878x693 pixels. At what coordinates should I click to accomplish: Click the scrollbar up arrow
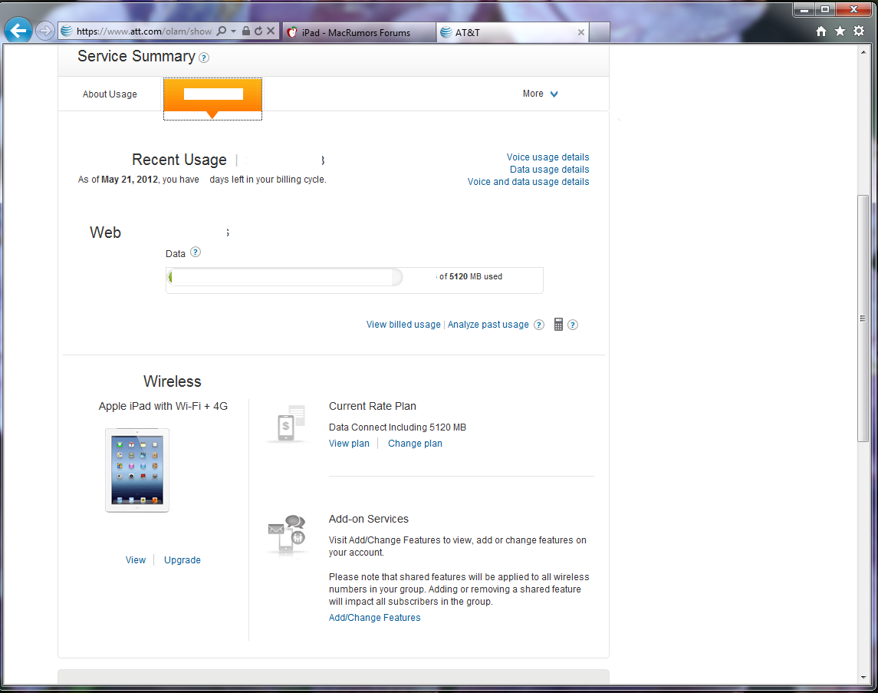(863, 52)
